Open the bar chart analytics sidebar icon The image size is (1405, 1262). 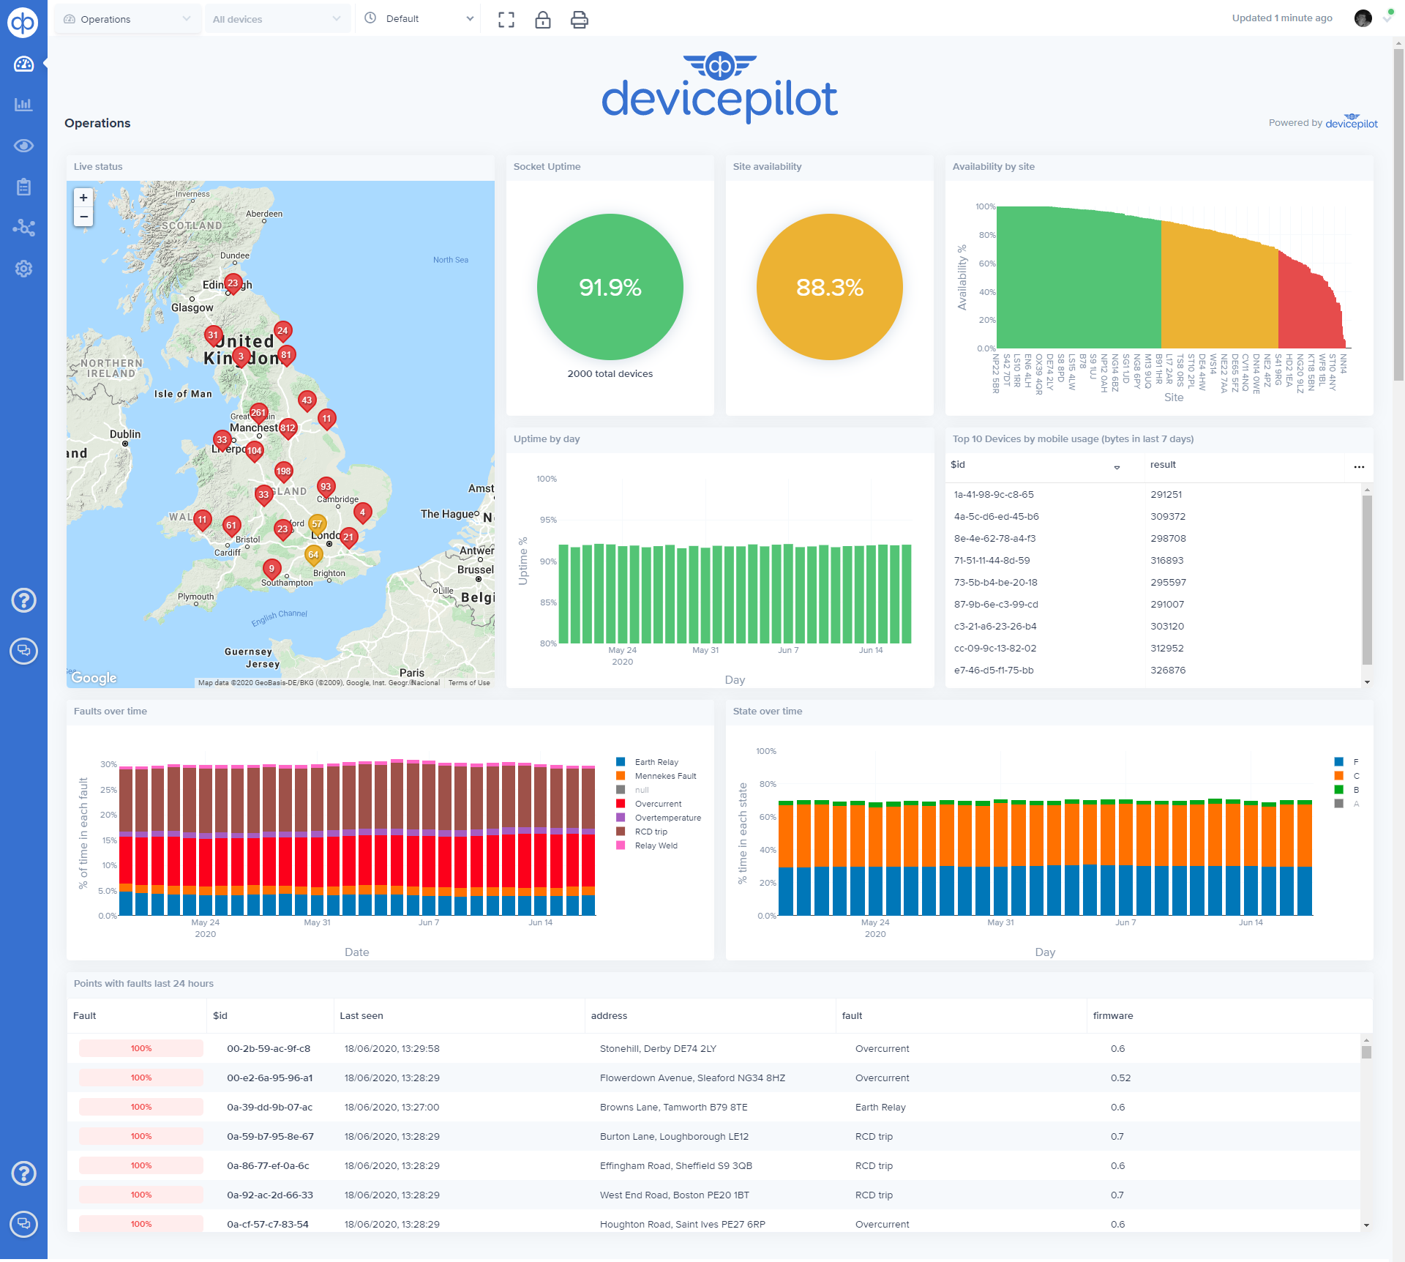point(23,105)
